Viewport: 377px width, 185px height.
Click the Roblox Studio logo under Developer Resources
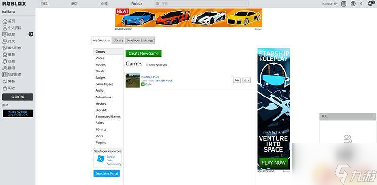(x=100, y=159)
